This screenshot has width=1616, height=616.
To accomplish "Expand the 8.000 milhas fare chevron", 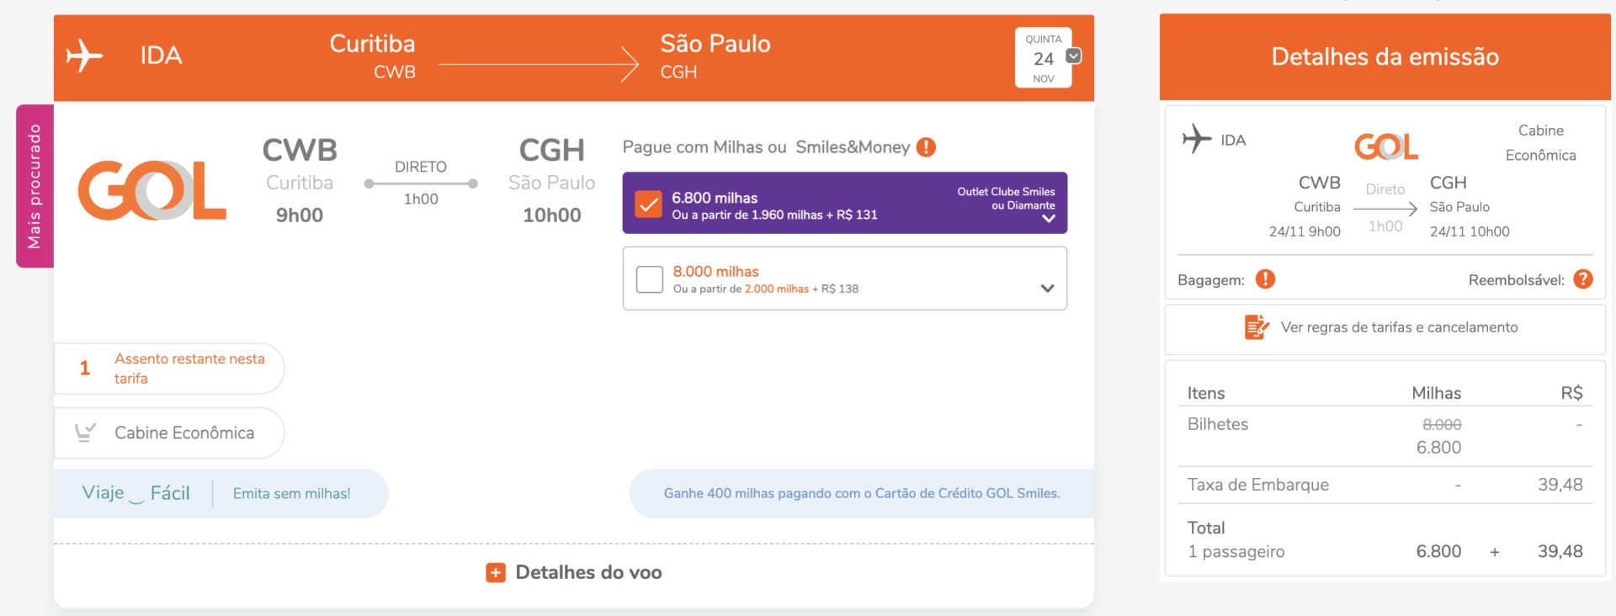I will tap(1048, 288).
